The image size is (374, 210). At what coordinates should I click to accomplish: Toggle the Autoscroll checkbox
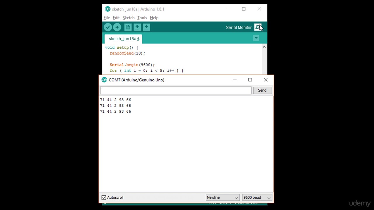tap(104, 197)
